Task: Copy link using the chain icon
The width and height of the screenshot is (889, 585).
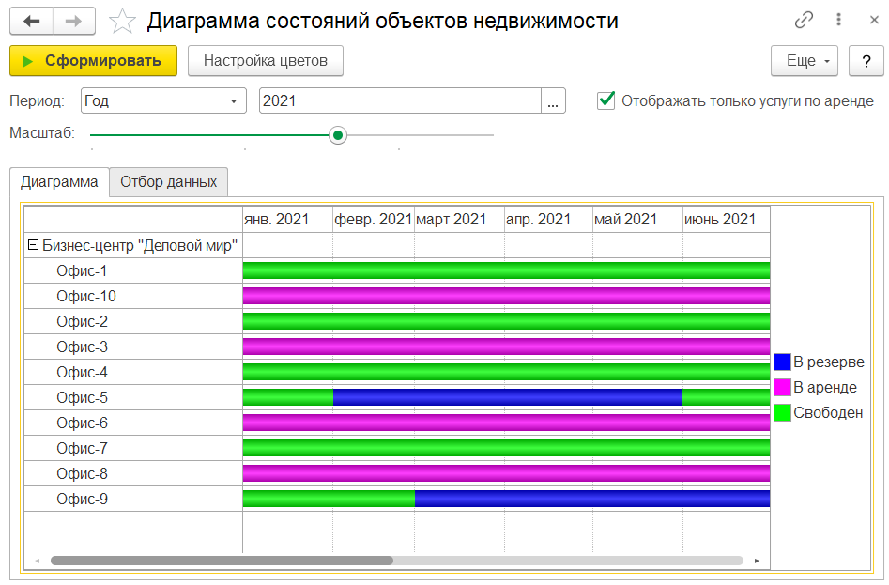Action: [x=804, y=20]
